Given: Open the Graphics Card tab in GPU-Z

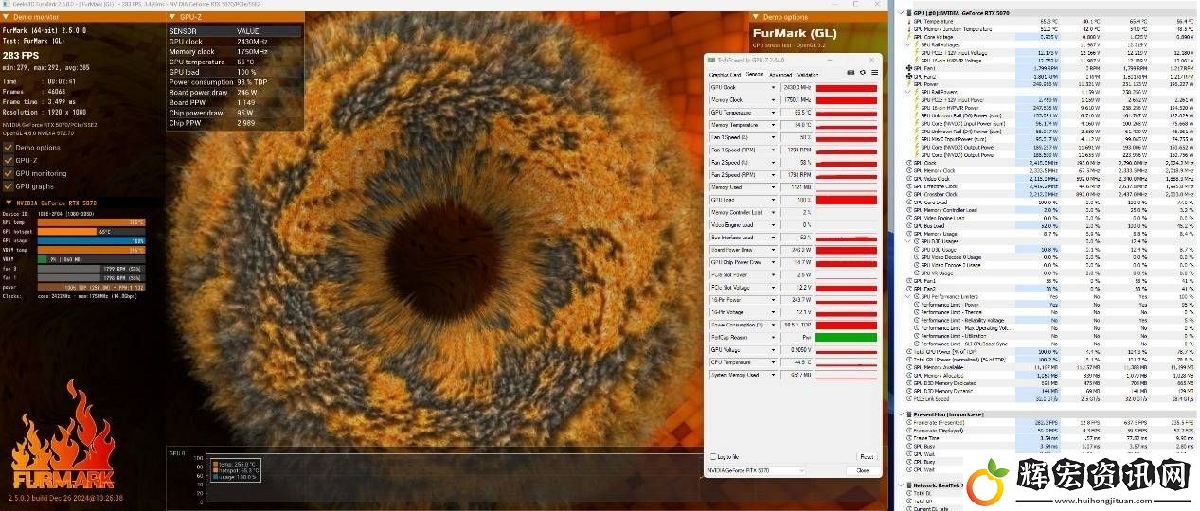Looking at the screenshot, I should coord(725,74).
